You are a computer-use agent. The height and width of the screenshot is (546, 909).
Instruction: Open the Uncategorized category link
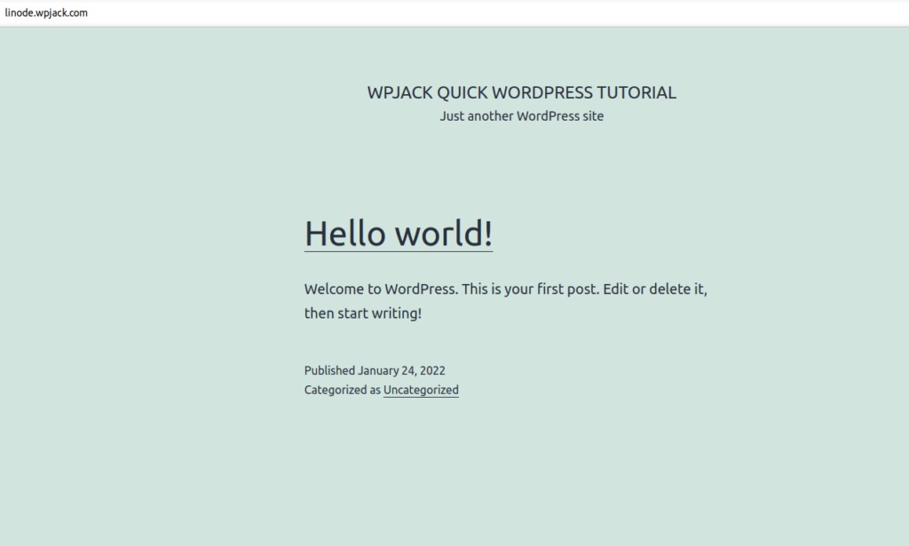pos(421,390)
